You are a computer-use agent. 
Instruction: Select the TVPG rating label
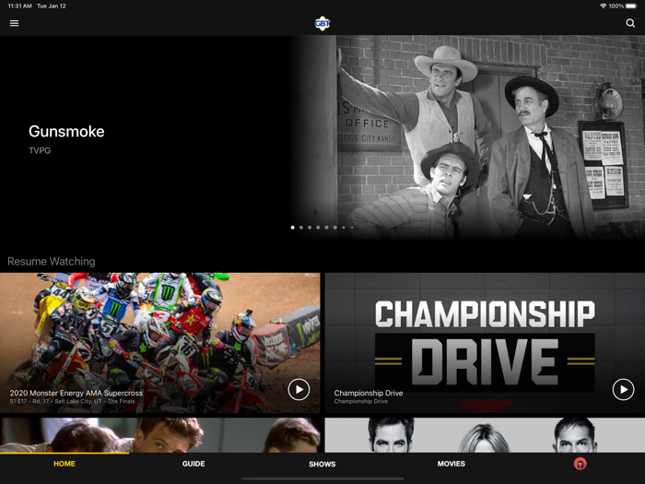[x=40, y=150]
